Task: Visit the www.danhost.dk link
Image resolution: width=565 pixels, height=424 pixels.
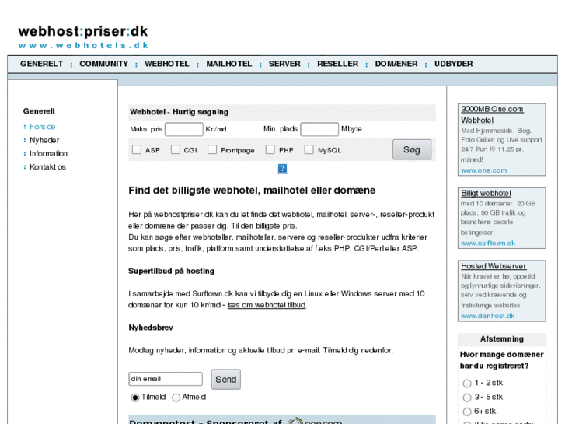Action: [487, 316]
